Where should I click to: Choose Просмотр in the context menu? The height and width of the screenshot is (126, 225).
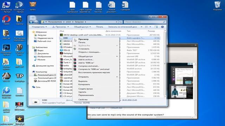(96, 39)
